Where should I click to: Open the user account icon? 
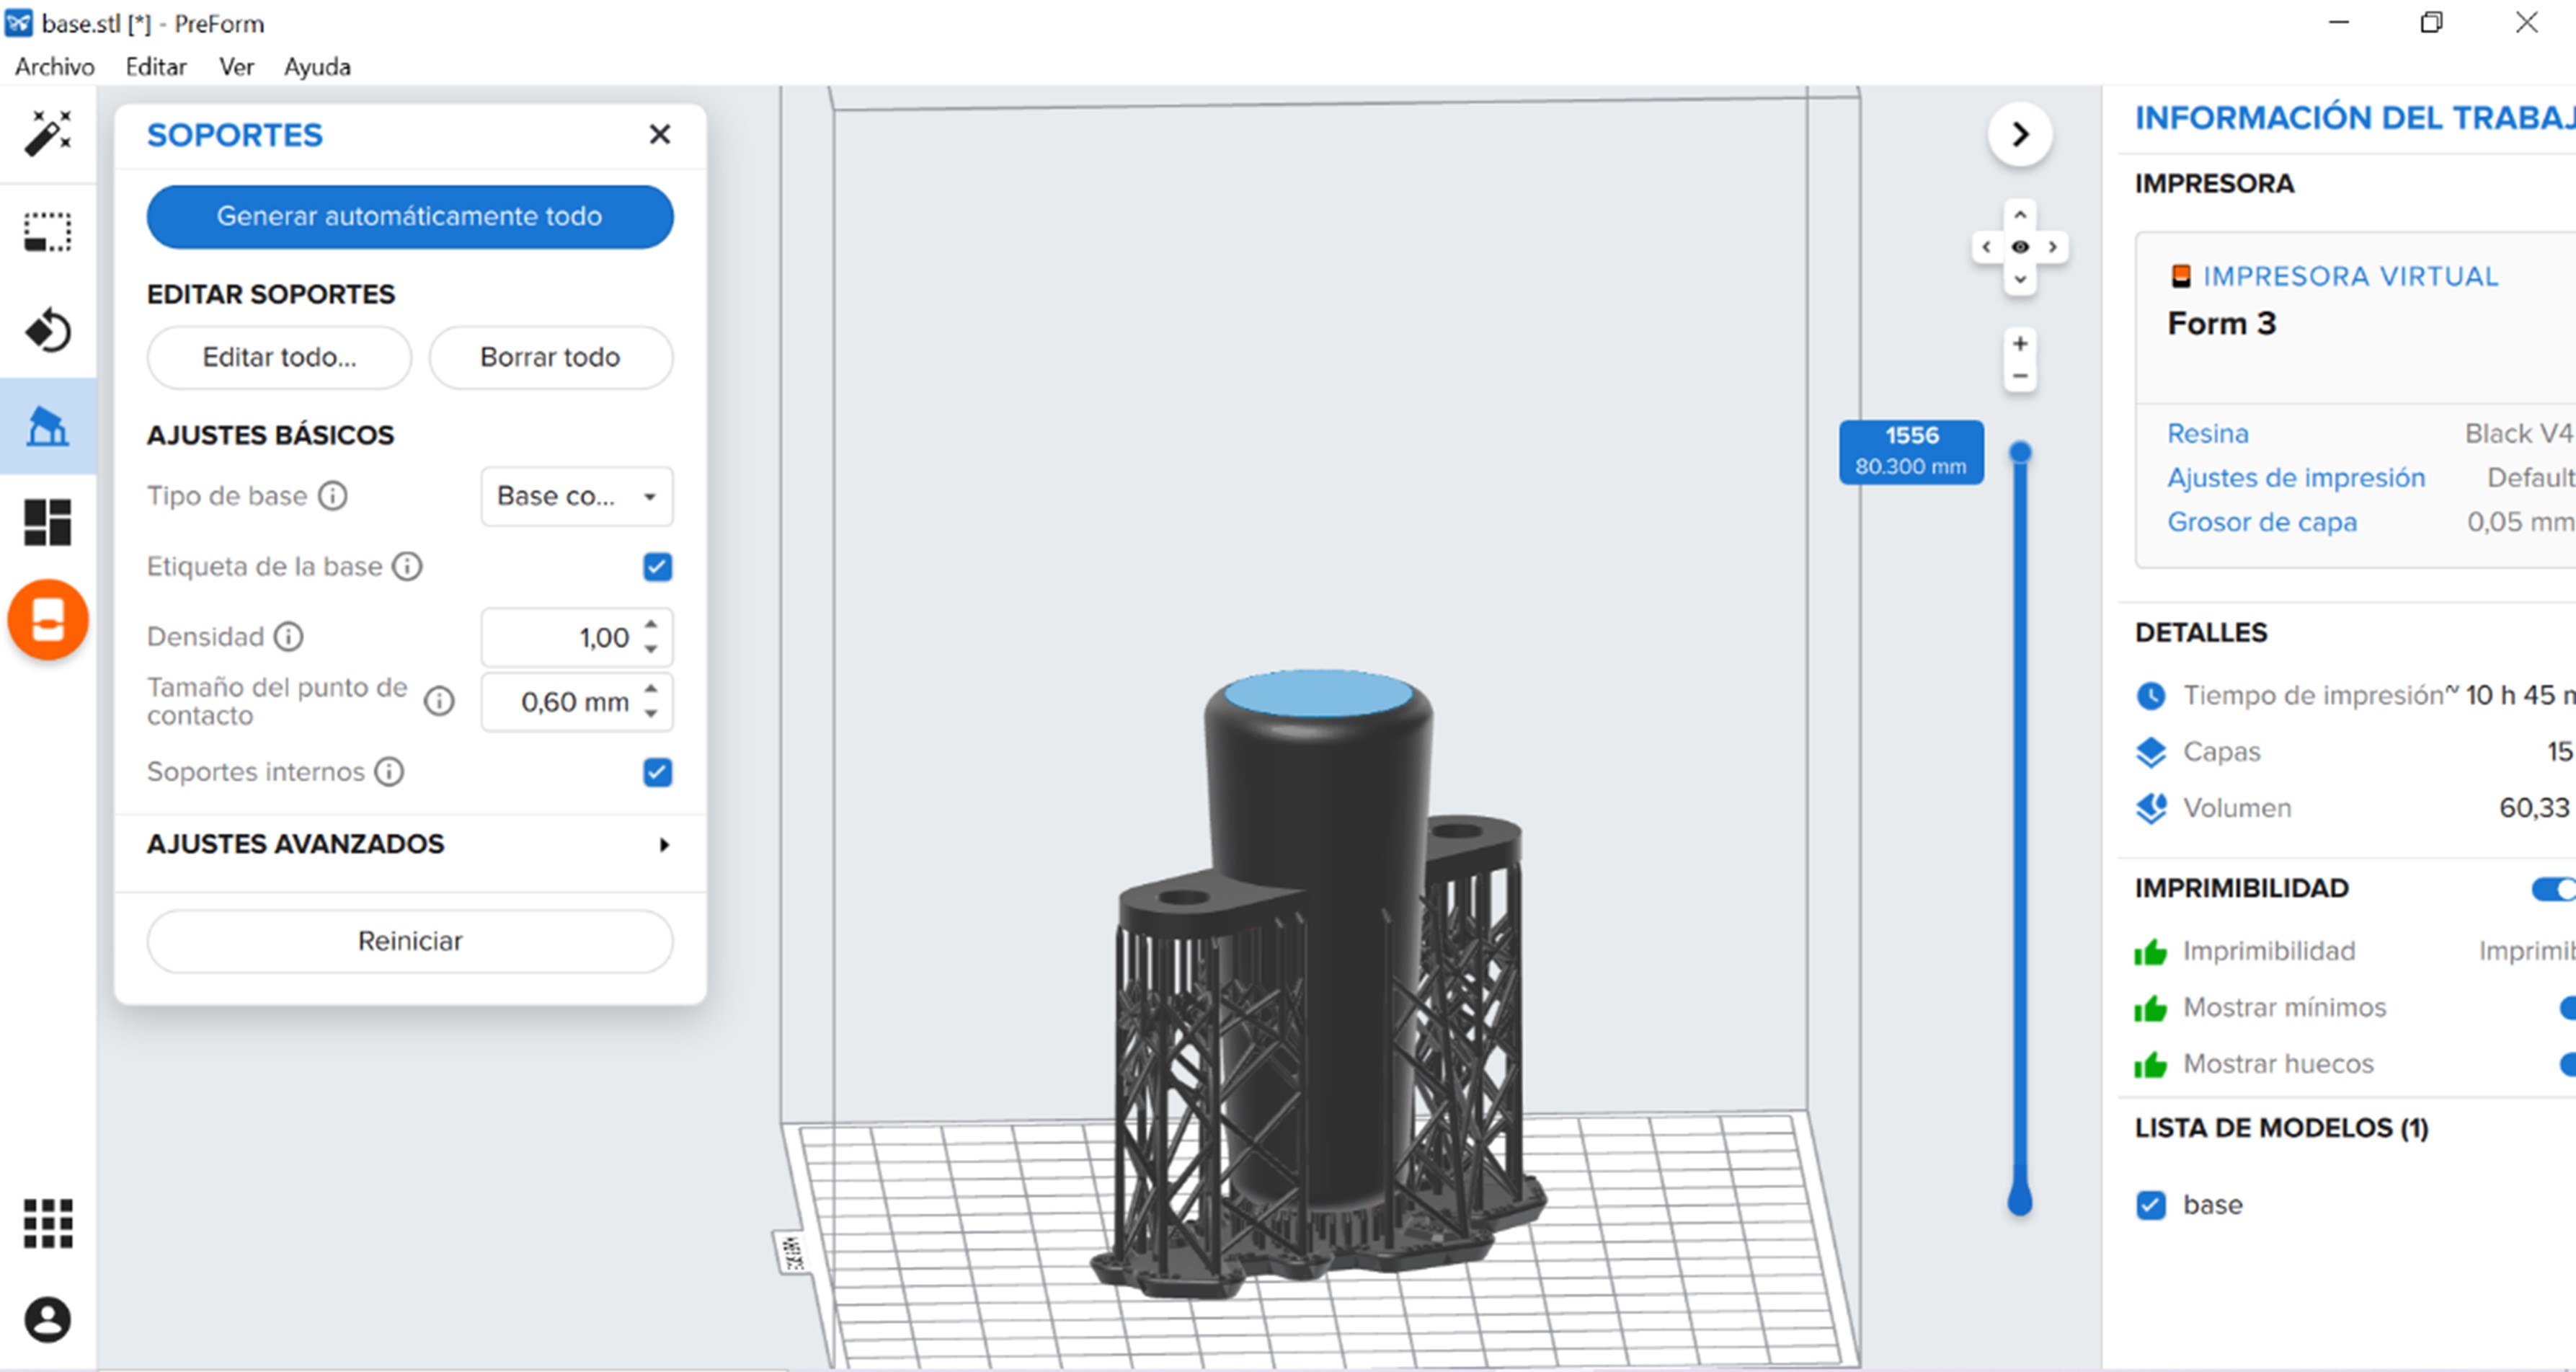tap(47, 1320)
